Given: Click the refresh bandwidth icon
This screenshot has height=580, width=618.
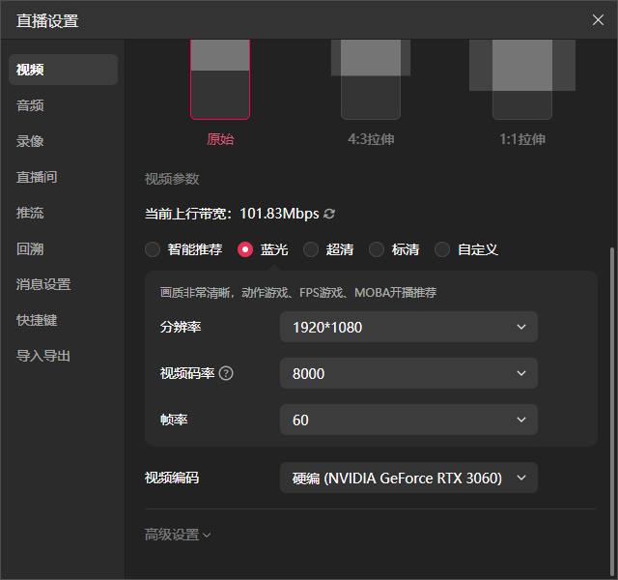Looking at the screenshot, I should (x=330, y=214).
